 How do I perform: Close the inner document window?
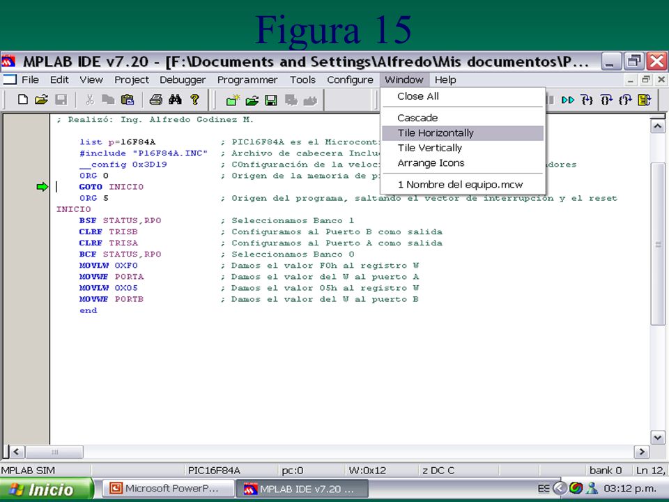click(x=661, y=79)
